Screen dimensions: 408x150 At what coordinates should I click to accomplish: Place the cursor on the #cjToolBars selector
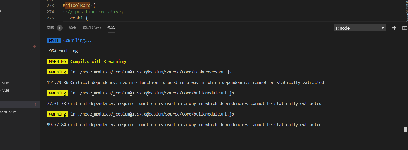click(77, 5)
